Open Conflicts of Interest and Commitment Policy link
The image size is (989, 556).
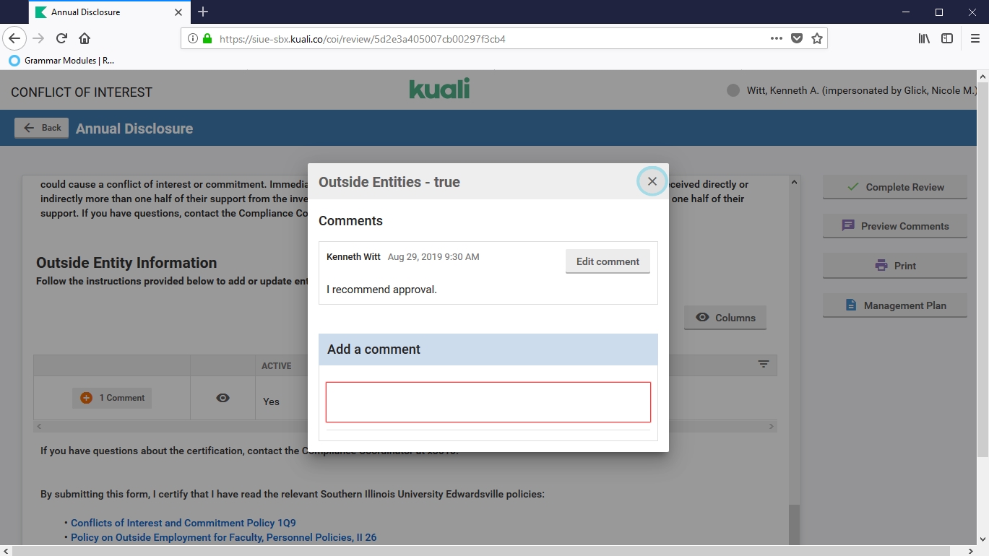coord(183,523)
